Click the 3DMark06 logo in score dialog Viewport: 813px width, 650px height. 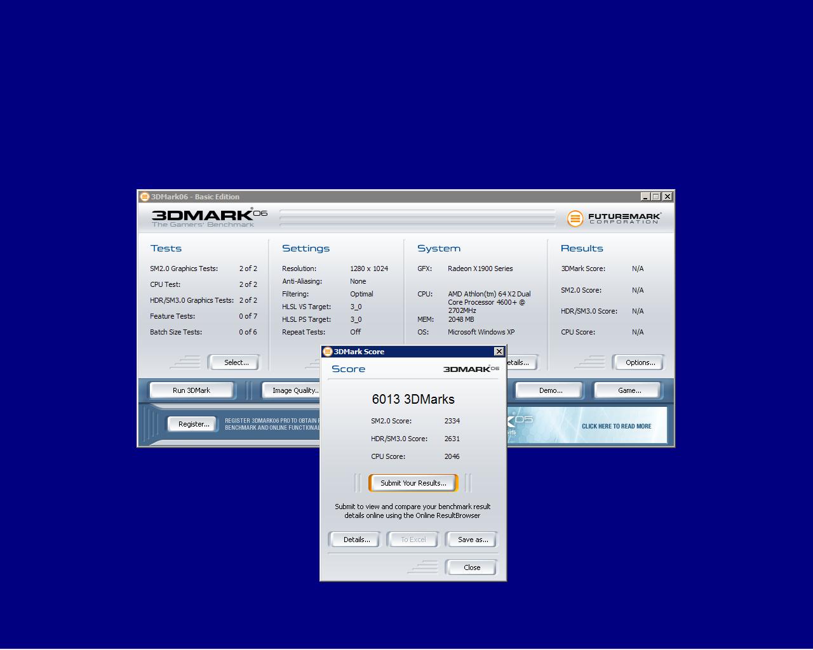point(471,369)
